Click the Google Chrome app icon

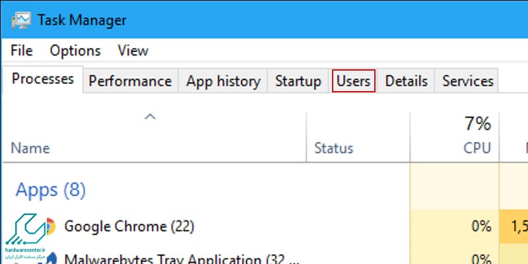point(51,226)
